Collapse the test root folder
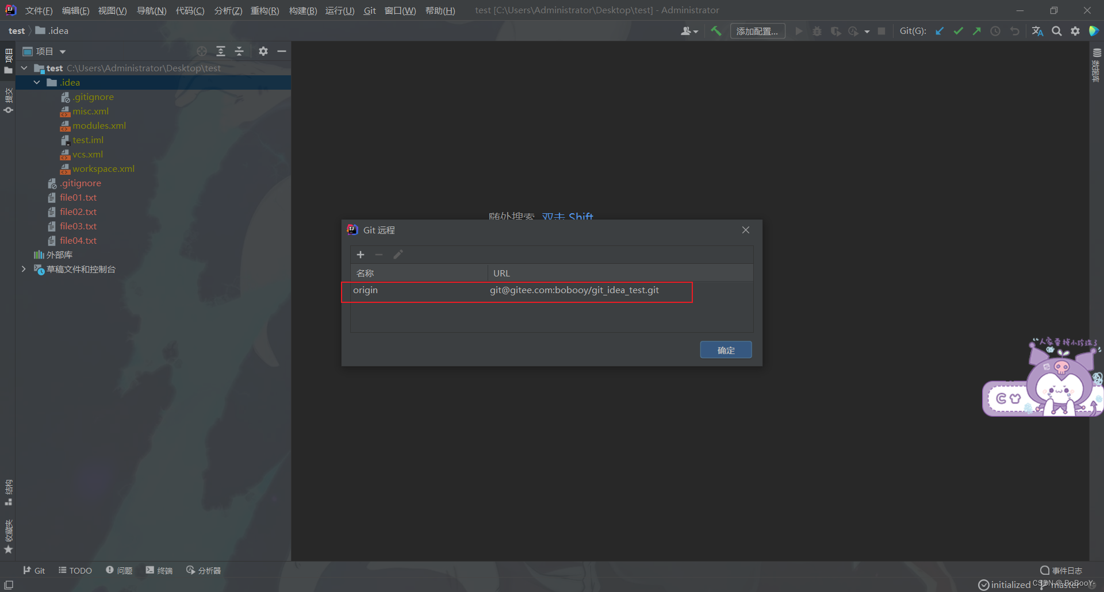 pyautogui.click(x=24, y=68)
